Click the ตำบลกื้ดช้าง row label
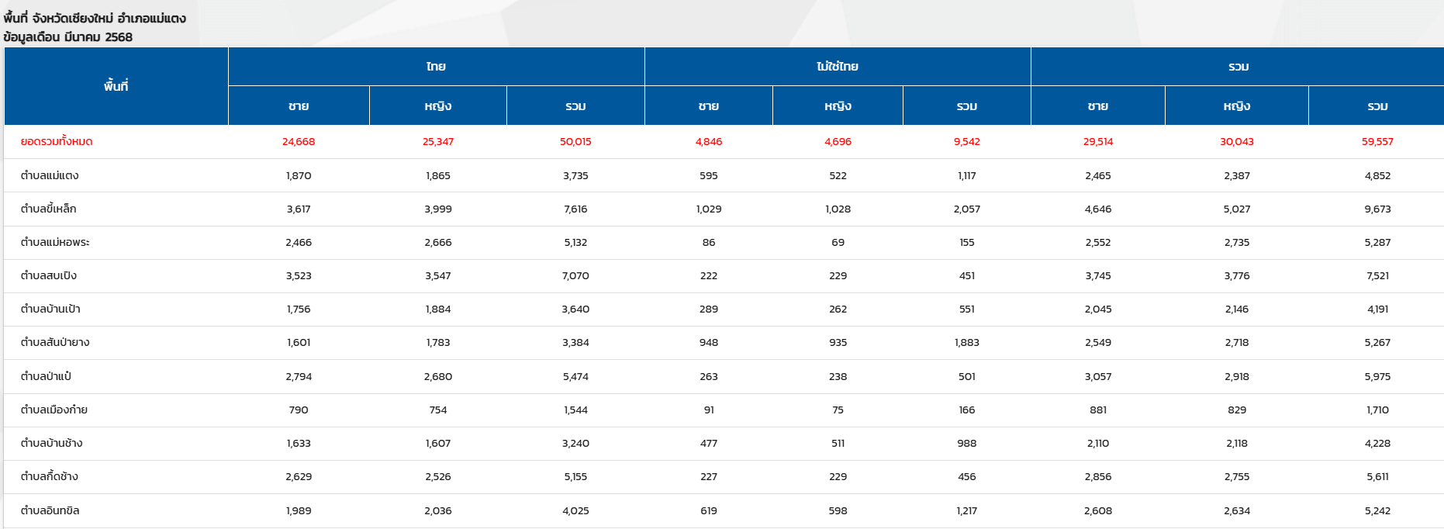The image size is (1444, 529). (50, 476)
